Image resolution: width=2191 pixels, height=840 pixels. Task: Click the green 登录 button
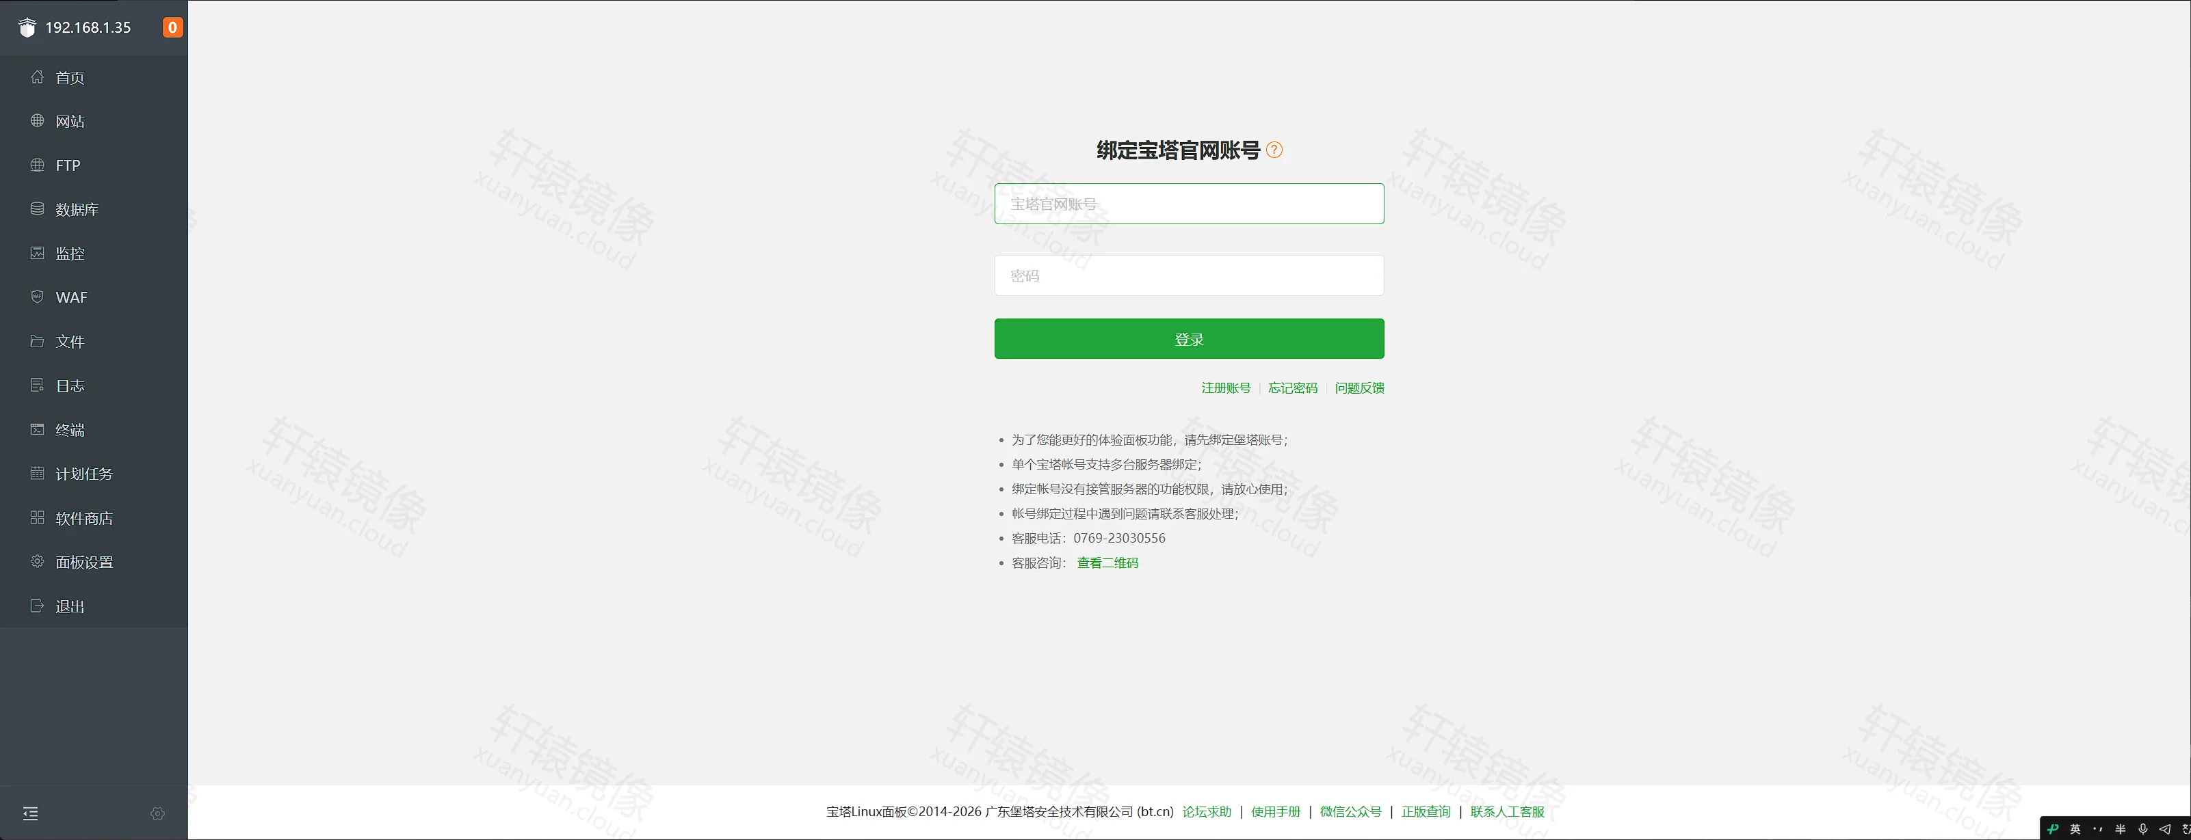(x=1189, y=338)
